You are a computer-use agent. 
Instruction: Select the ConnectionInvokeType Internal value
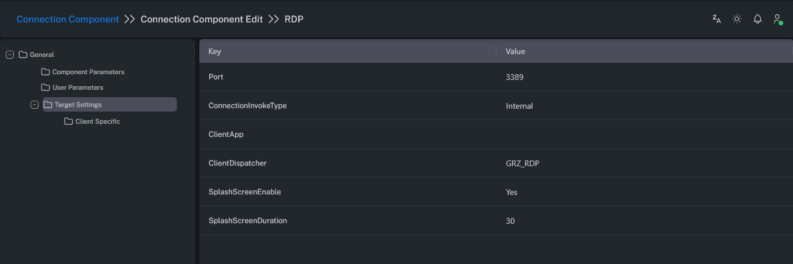pyautogui.click(x=519, y=106)
